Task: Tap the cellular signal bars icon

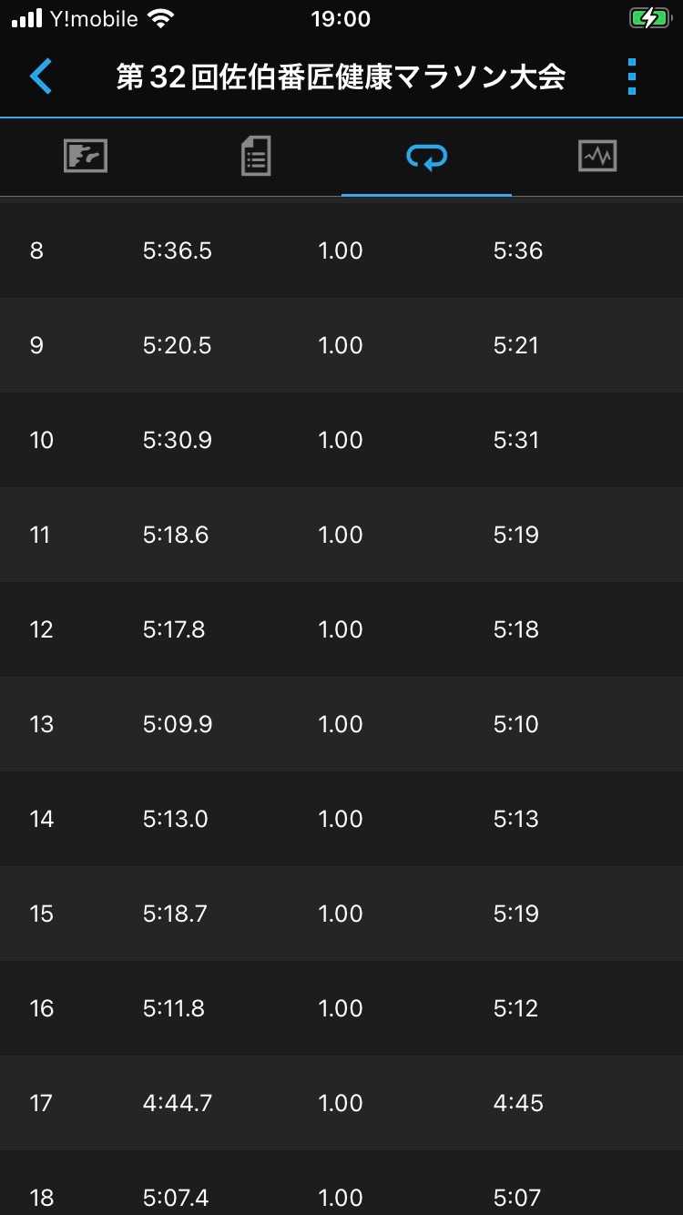Action: click(27, 18)
